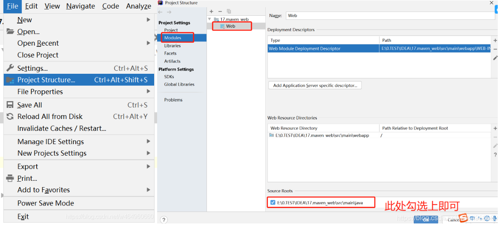Remove the selected module with the minus icon above the tree

(x=220, y=12)
